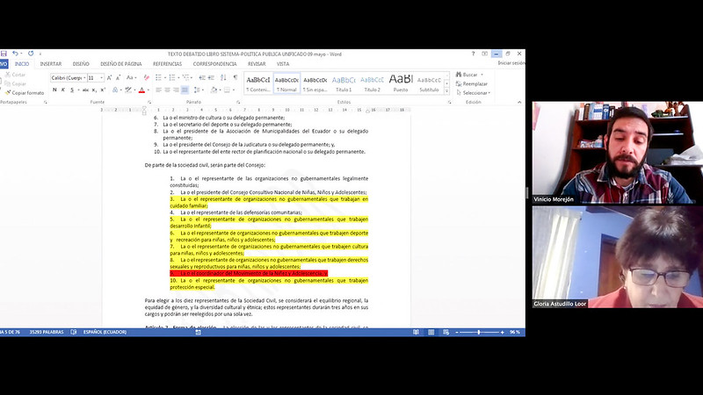Adjust the zoom slider handle
The width and height of the screenshot is (703, 395).
click(479, 333)
